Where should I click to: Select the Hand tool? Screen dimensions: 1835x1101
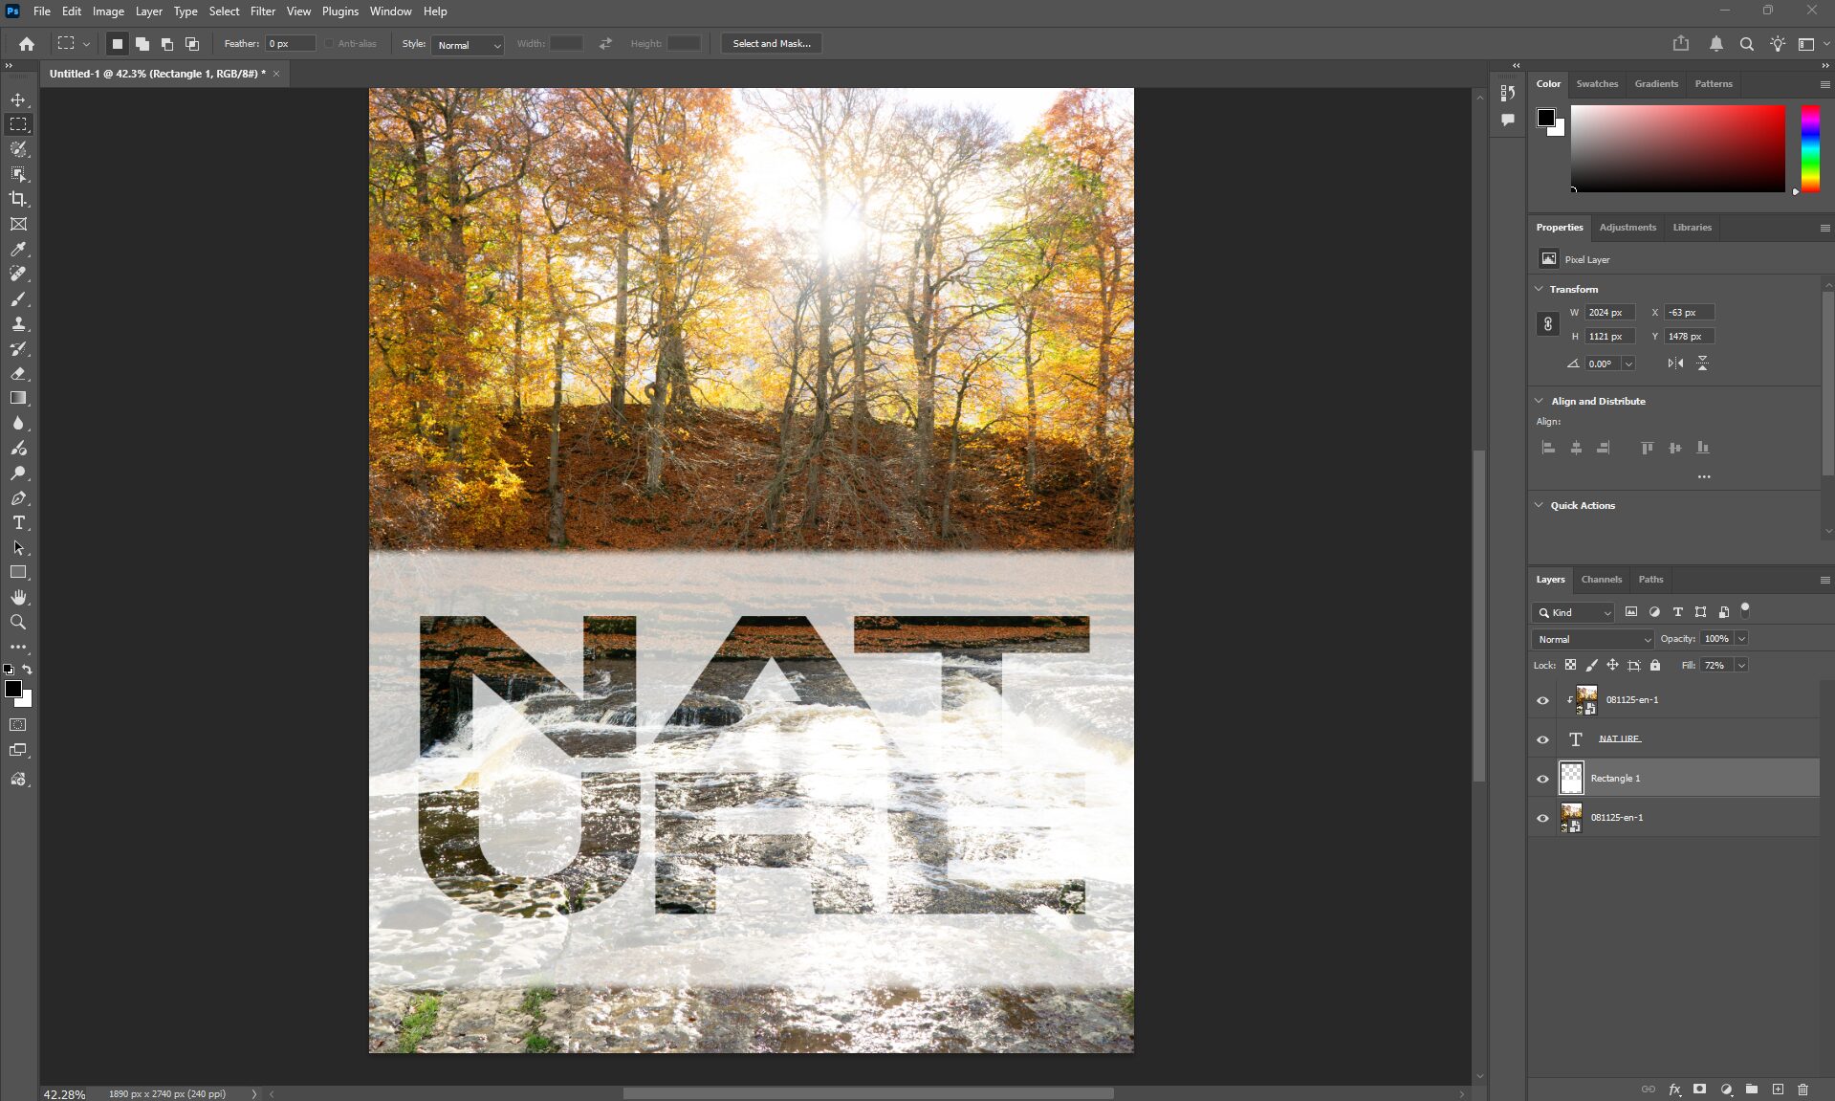tap(18, 597)
